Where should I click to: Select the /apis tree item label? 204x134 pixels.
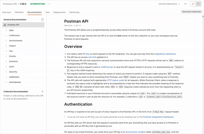tap(11, 30)
